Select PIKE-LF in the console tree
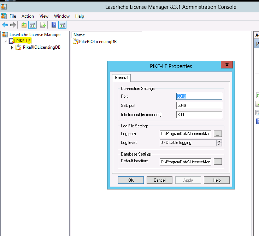 pos(23,41)
